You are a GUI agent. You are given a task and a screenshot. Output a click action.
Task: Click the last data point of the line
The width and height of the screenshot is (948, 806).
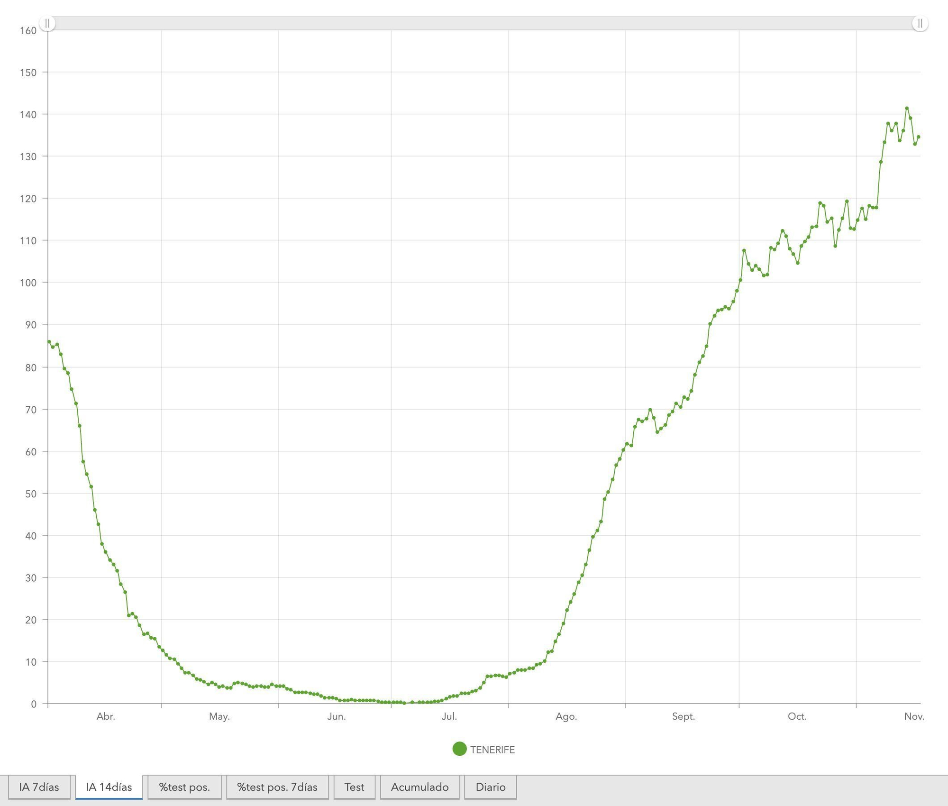(919, 137)
